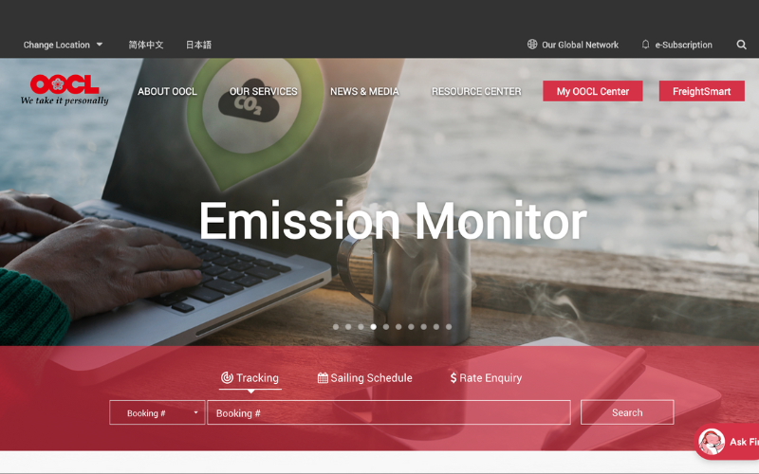Go to the ninth carousel slide dot
The width and height of the screenshot is (759, 474).
click(x=436, y=327)
